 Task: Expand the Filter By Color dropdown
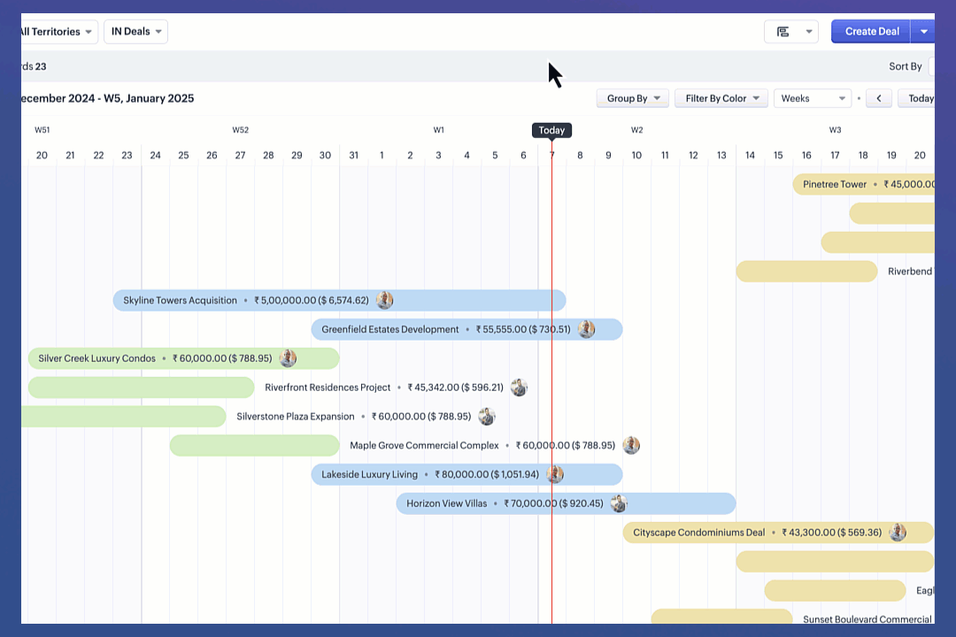click(721, 99)
